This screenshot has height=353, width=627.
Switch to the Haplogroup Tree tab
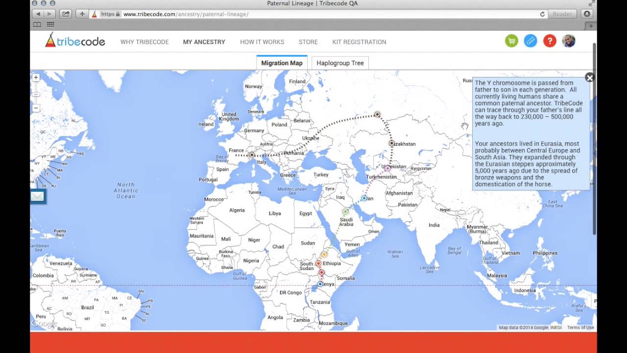point(340,63)
